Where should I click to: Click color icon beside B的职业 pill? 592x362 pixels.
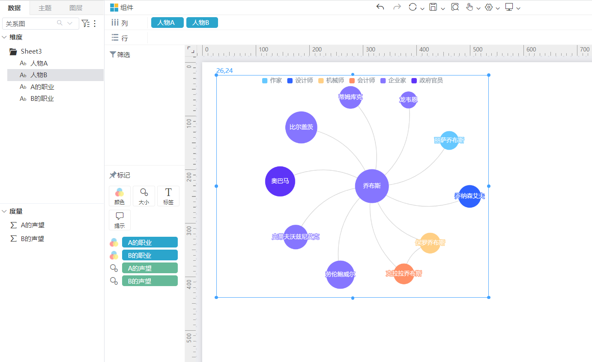(114, 255)
